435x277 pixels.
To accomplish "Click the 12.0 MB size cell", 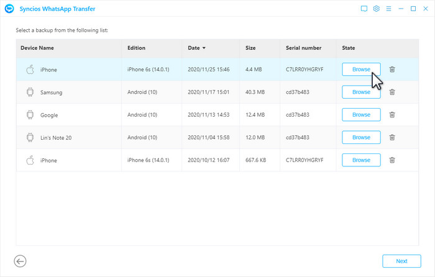I will click(255, 137).
